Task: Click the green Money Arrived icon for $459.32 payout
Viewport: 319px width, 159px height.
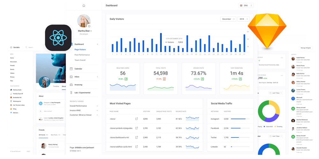Action: point(293,108)
